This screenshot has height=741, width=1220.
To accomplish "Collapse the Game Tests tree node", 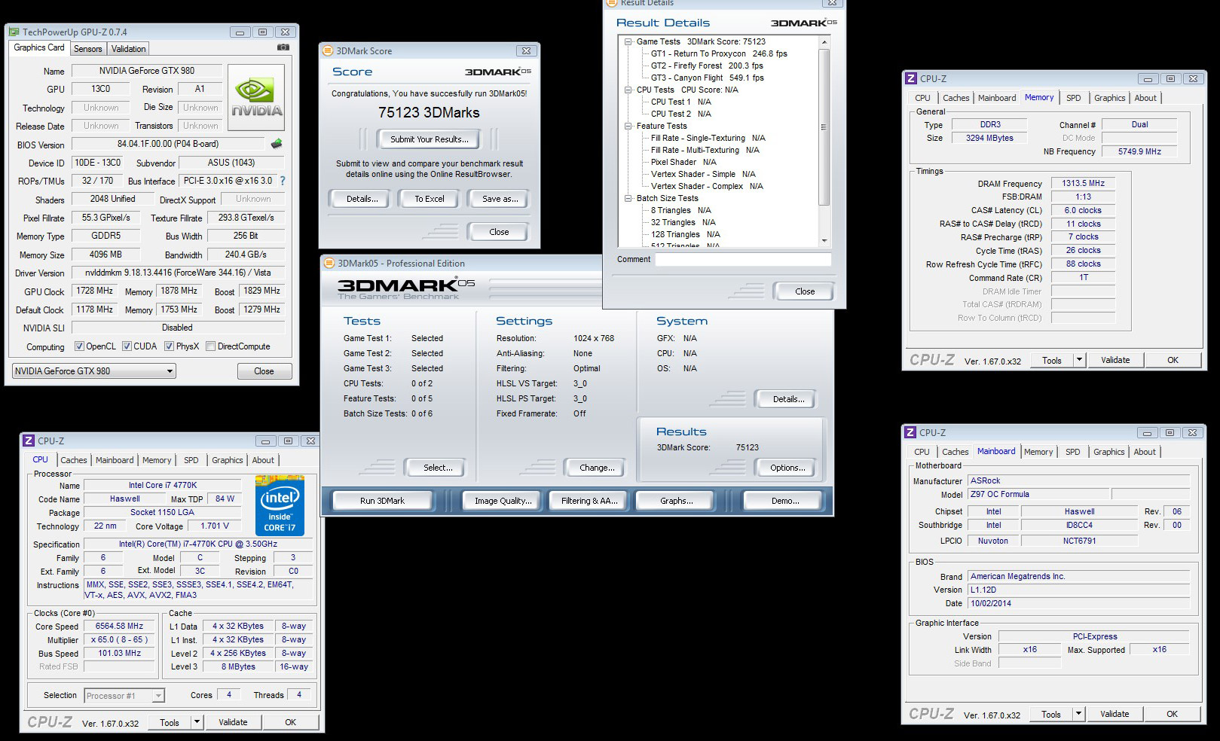I will 628,42.
